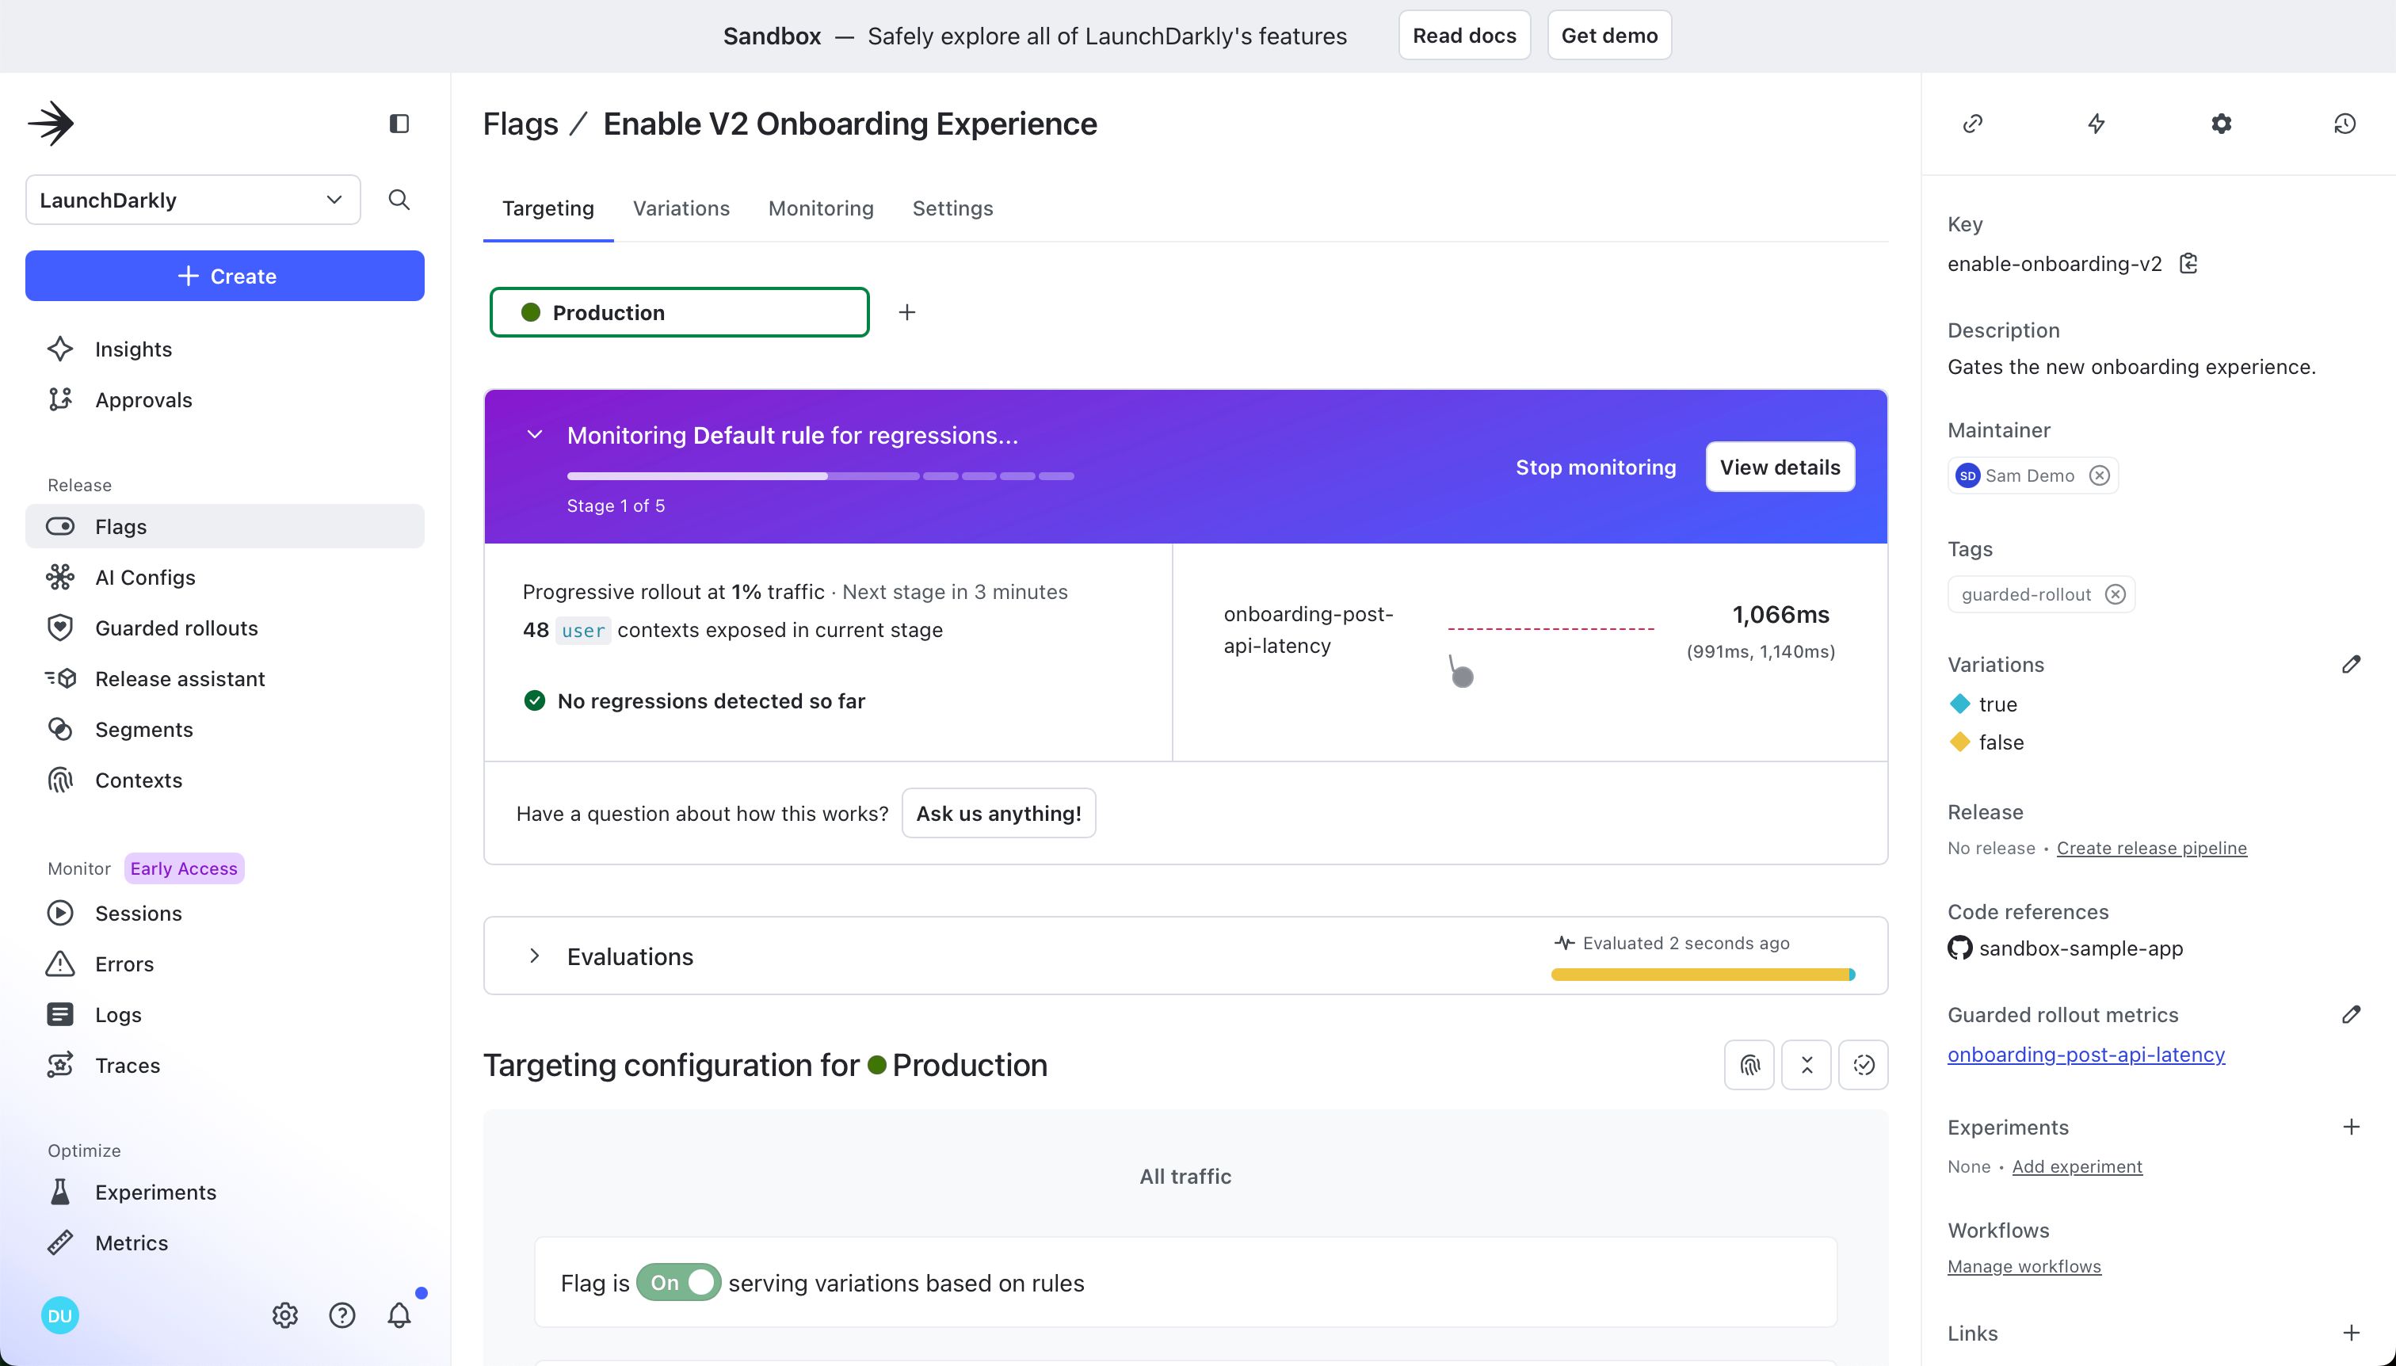Add a link with plus icon
Screen dimensions: 2396x1366
point(2351,1334)
